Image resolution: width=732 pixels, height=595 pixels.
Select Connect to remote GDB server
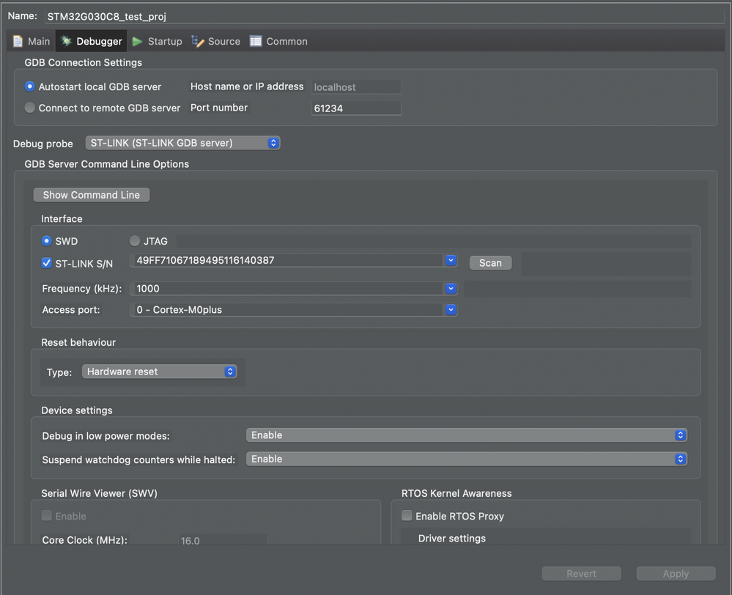[30, 108]
